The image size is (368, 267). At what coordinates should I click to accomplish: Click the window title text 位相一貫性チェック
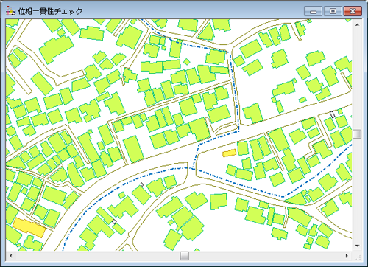pos(50,11)
